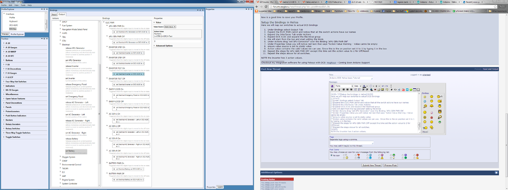Click the Tags input field
Image resolution: width=508 pixels, height=190 pixels.
pos(352,142)
